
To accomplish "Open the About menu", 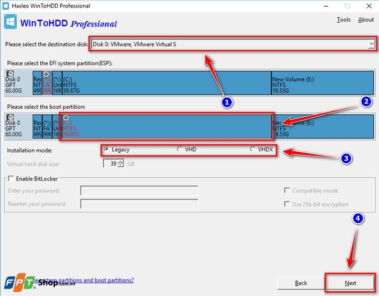I will pyautogui.click(x=365, y=19).
